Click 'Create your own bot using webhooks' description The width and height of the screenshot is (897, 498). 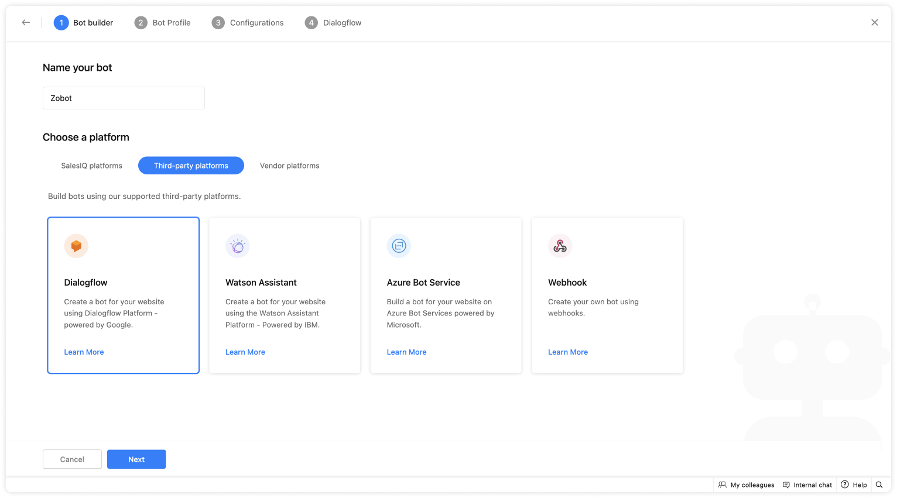pyautogui.click(x=593, y=307)
